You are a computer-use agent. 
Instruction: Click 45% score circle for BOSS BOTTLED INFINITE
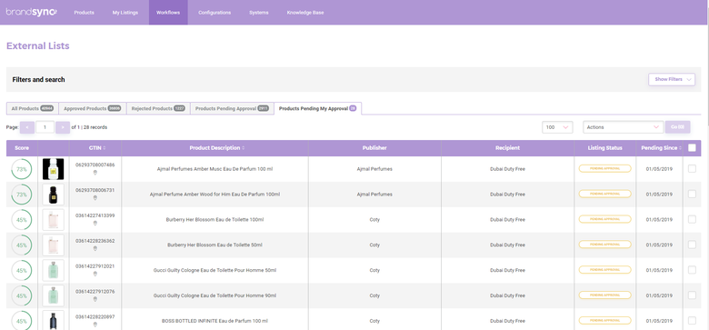coord(22,321)
